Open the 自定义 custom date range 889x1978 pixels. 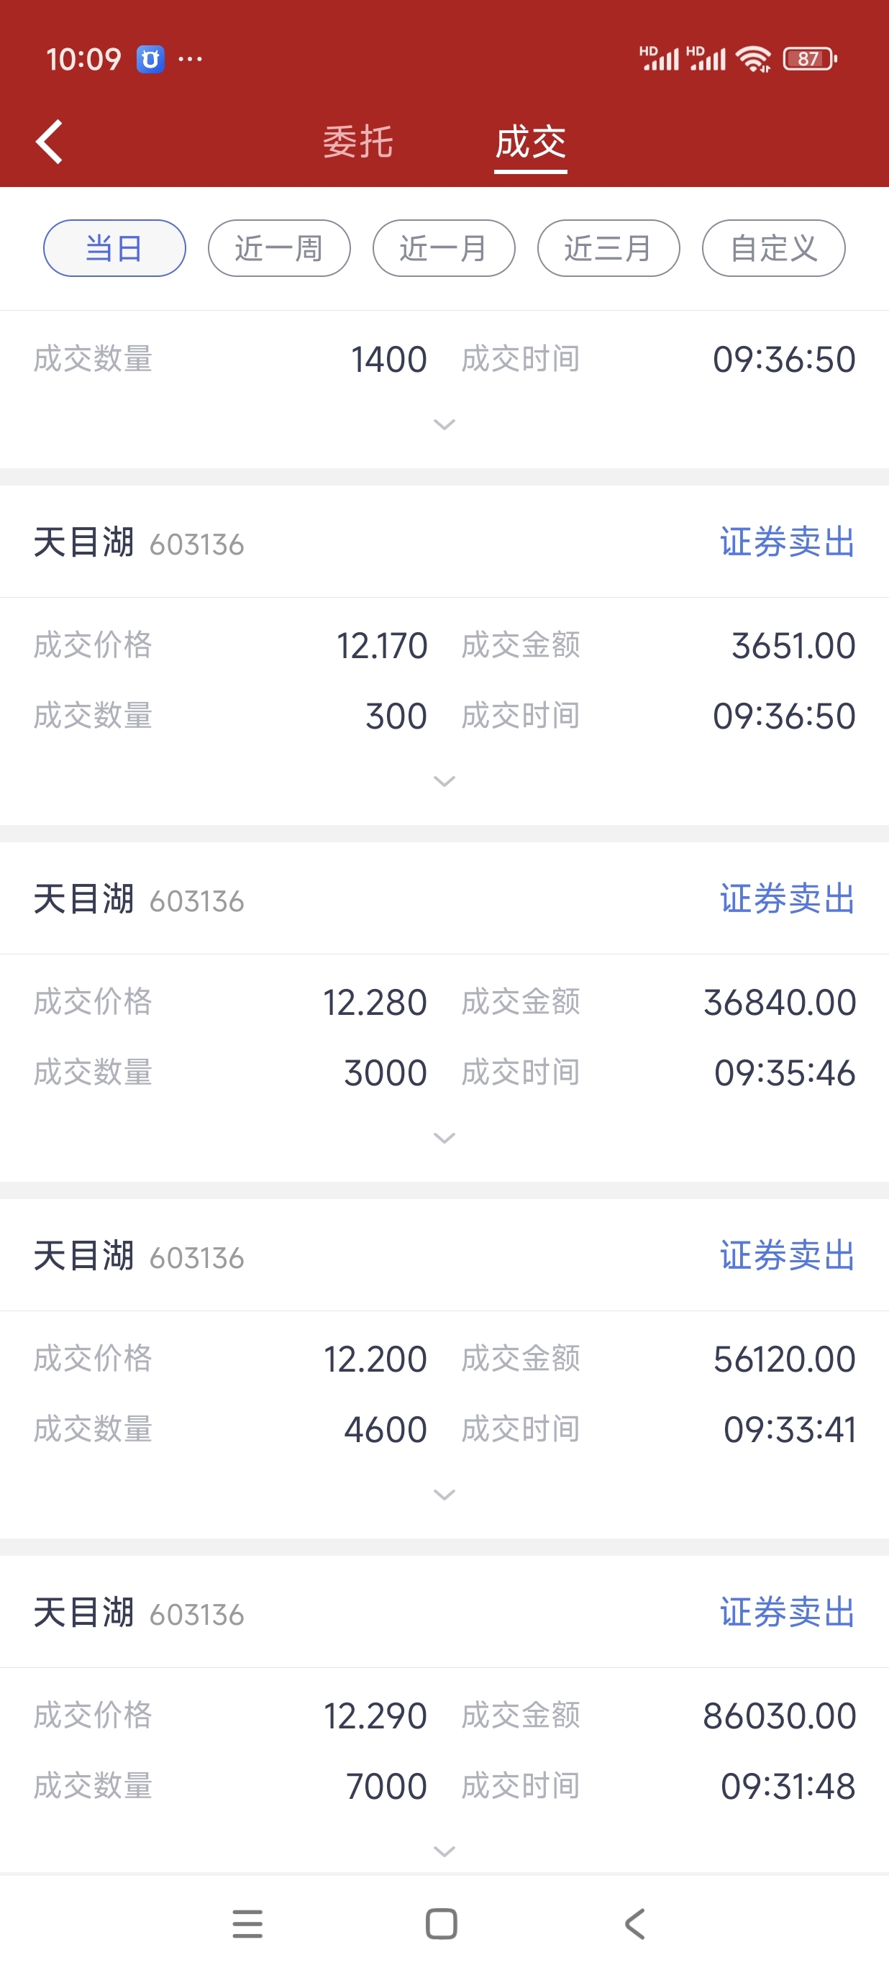point(774,248)
